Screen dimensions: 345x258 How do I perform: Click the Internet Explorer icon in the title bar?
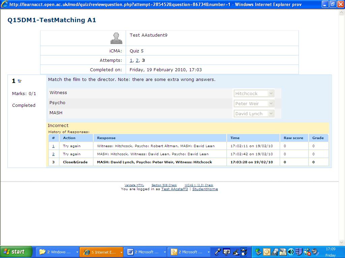tap(4, 4)
